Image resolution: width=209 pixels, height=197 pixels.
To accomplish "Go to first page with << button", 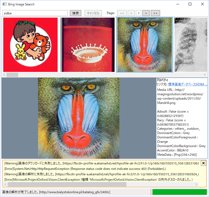I will click(x=122, y=13).
